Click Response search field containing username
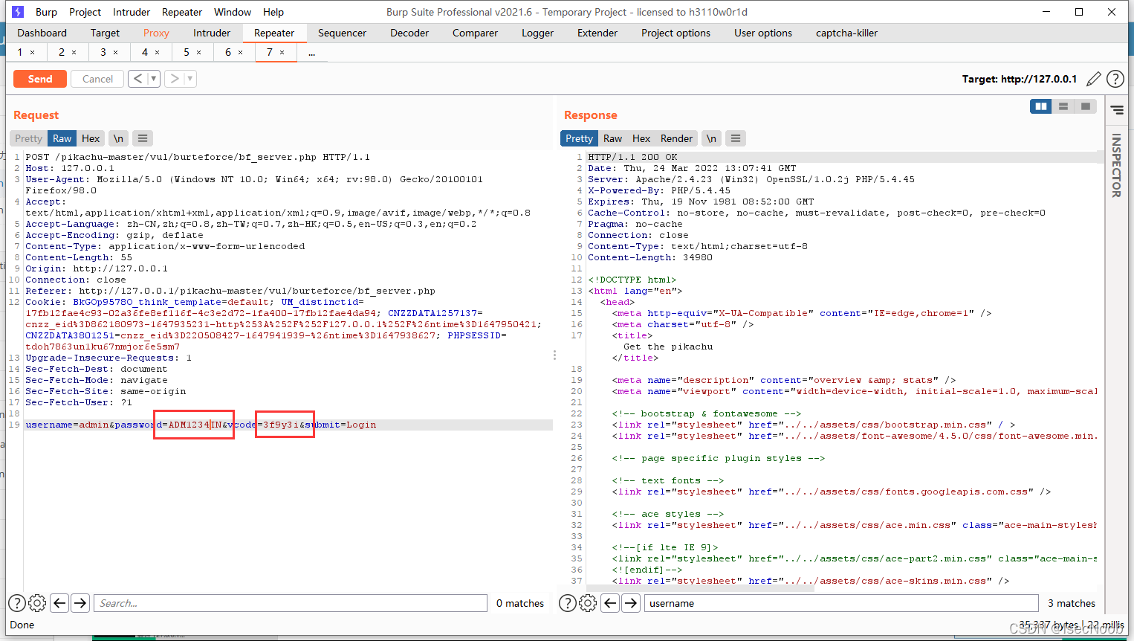1134x641 pixels. pyautogui.click(x=841, y=603)
